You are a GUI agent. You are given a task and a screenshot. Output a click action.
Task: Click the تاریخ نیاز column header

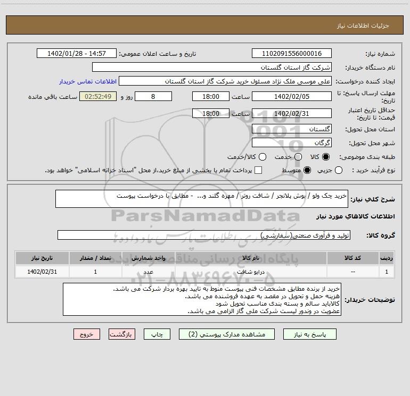pyautogui.click(x=42, y=258)
